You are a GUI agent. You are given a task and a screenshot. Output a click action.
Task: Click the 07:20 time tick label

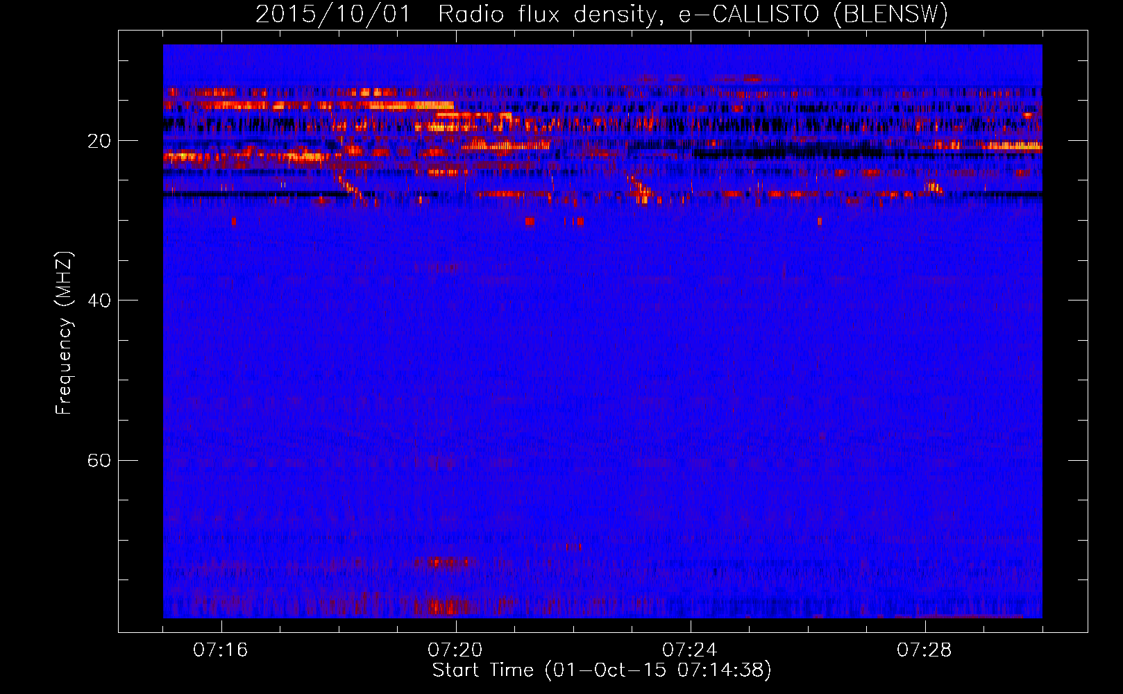point(455,650)
